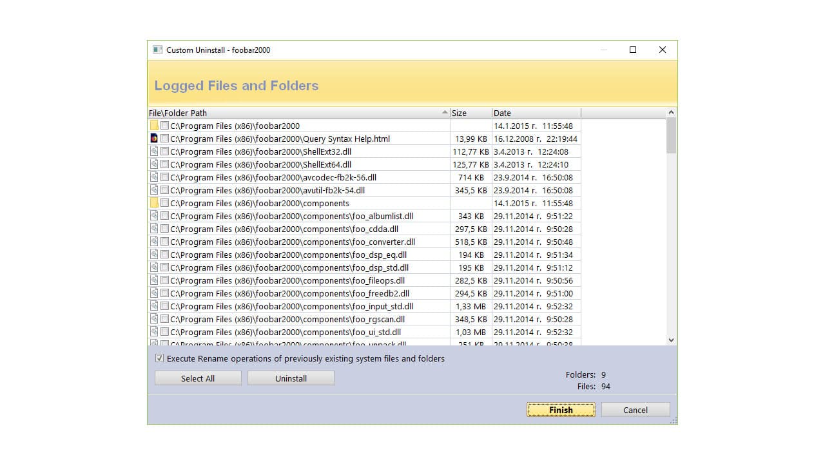Click the Finish button
The height and width of the screenshot is (464, 825).
[560, 410]
